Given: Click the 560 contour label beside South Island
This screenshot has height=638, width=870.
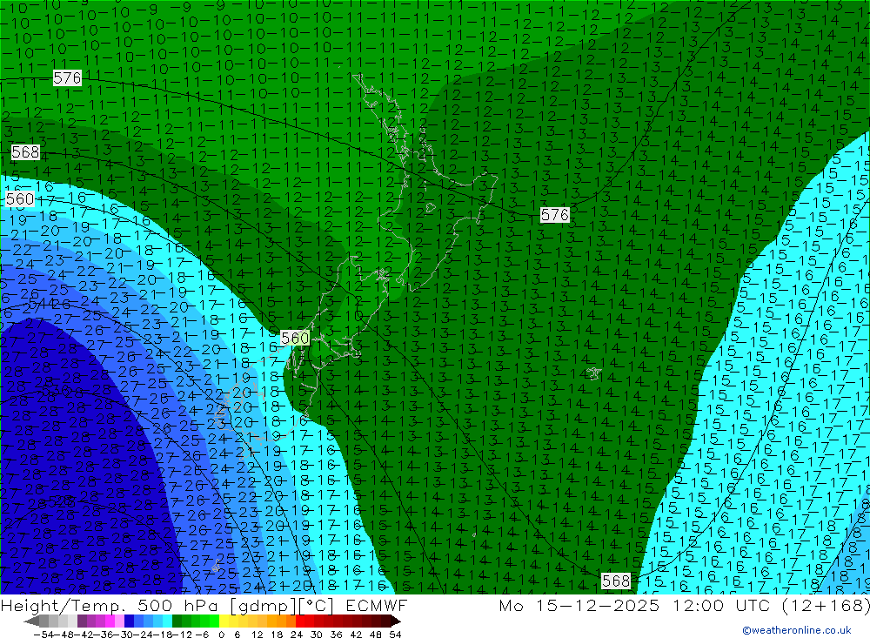Looking at the screenshot, I should click(296, 338).
